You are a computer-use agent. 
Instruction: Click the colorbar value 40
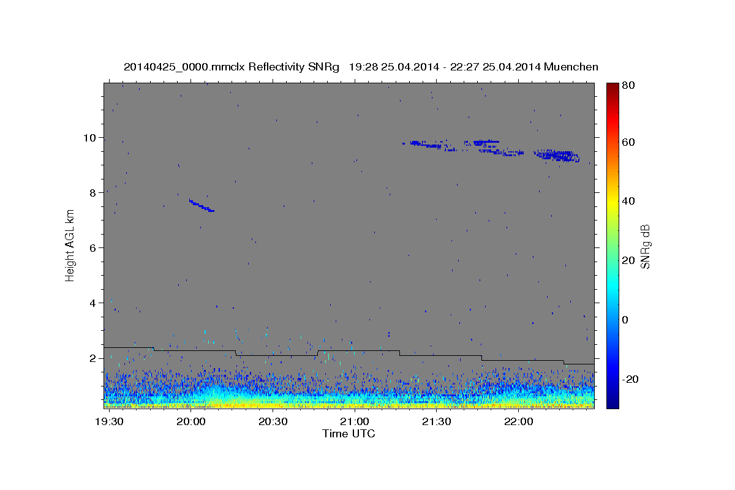click(628, 201)
